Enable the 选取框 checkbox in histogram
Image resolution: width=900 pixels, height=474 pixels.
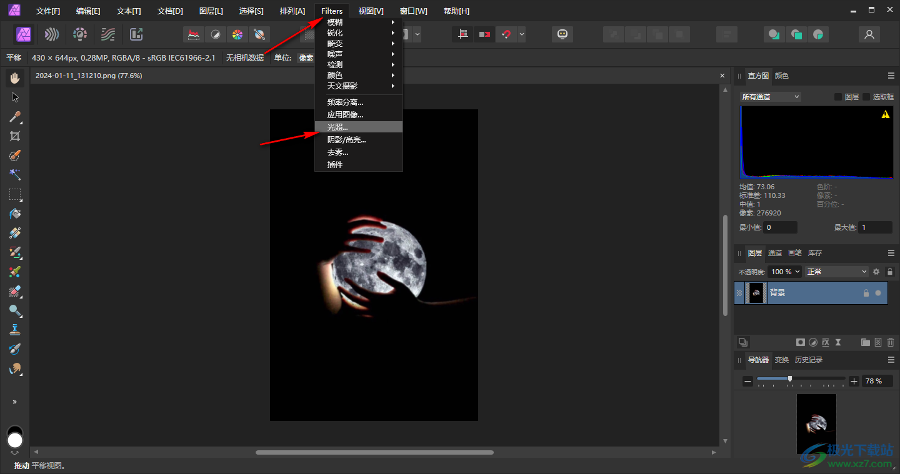click(866, 97)
